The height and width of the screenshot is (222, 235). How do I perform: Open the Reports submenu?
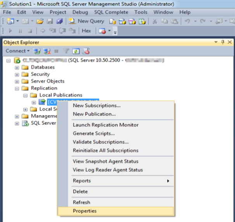click(116, 181)
